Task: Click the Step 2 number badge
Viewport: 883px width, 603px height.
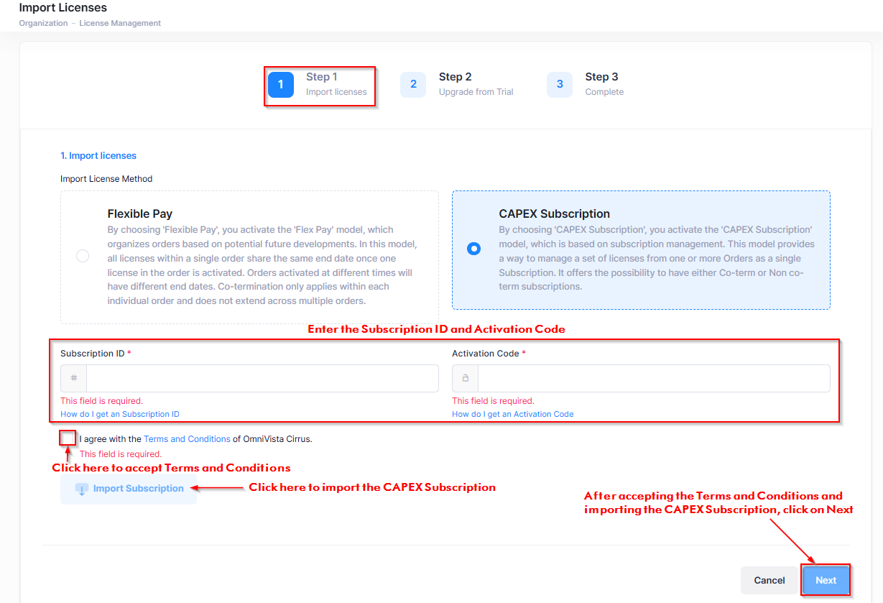Action: [x=413, y=84]
